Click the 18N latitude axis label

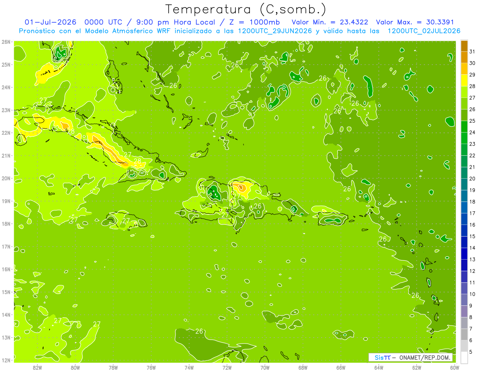(x=6, y=224)
